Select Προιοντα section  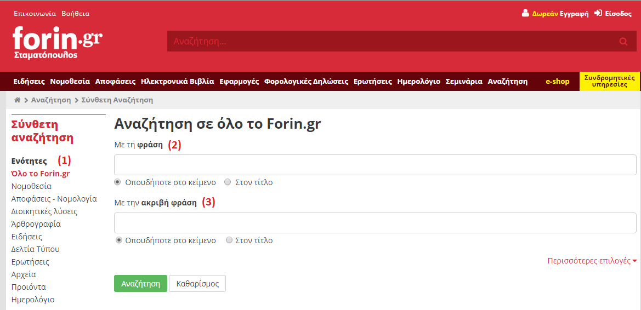(29, 286)
